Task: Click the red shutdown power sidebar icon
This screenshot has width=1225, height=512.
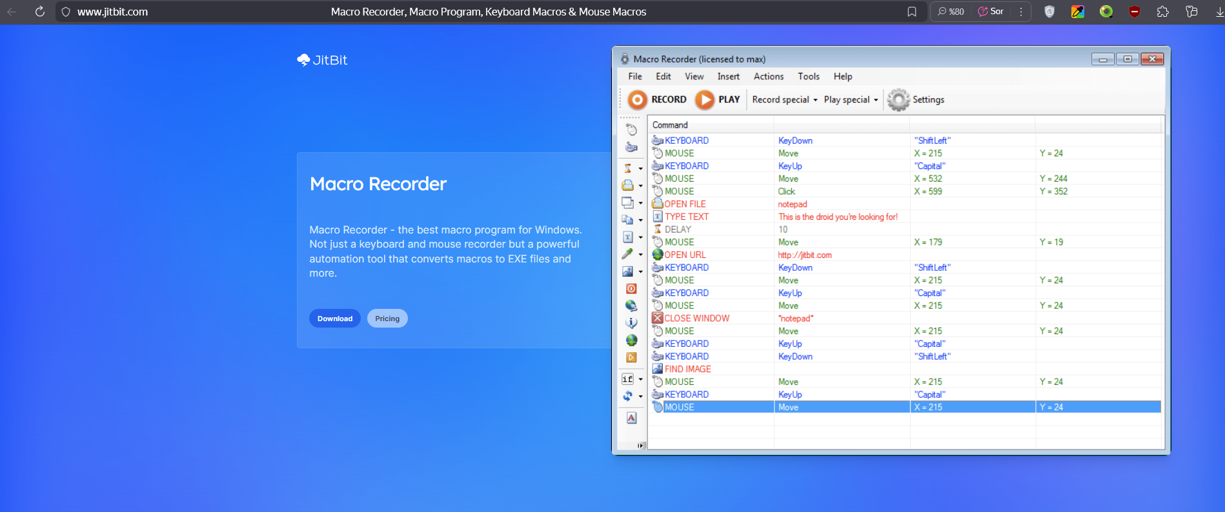Action: (631, 289)
